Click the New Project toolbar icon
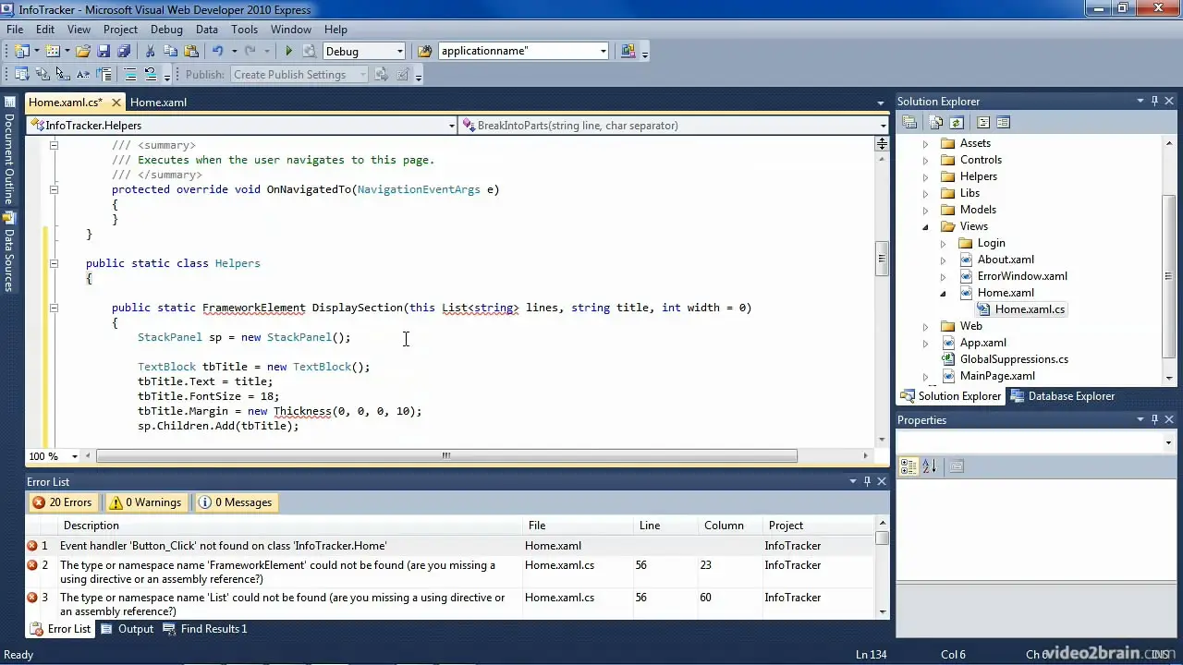Viewport: 1183px width, 665px height. click(22, 51)
